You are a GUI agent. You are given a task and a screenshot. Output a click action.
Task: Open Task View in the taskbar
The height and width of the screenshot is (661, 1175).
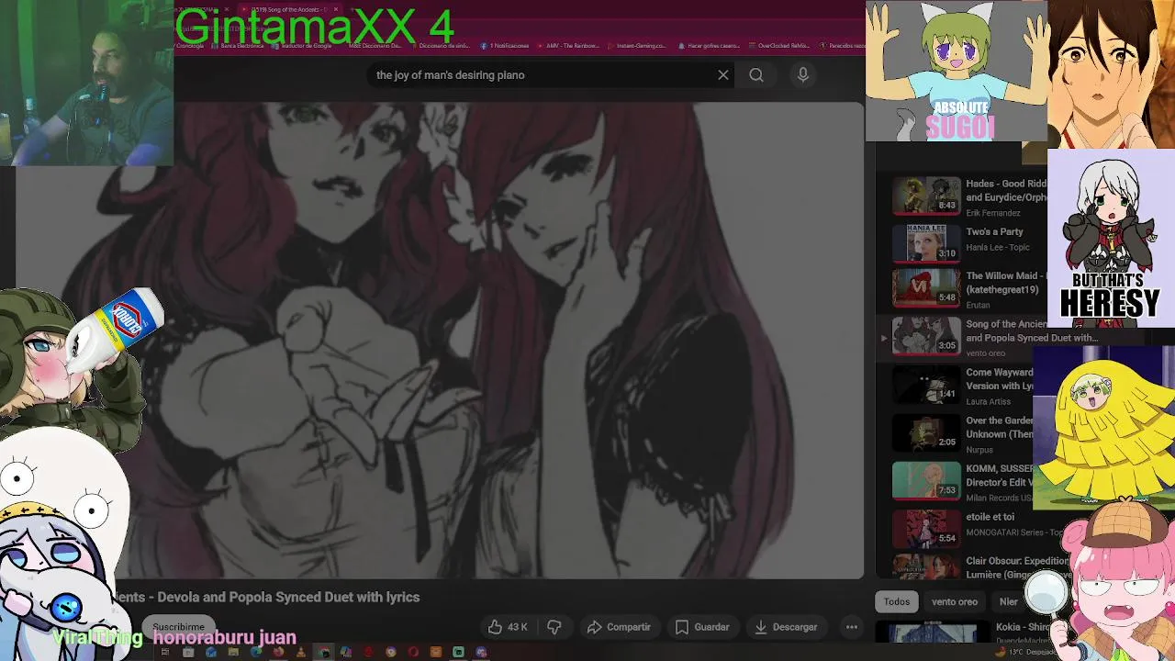pos(165,652)
